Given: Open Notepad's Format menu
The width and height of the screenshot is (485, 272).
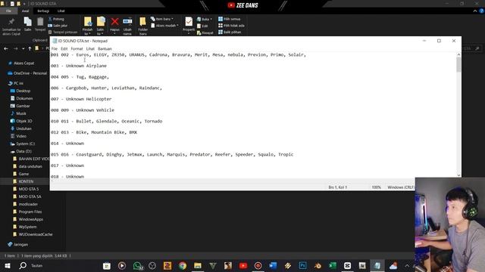Looking at the screenshot, I should click(x=77, y=48).
